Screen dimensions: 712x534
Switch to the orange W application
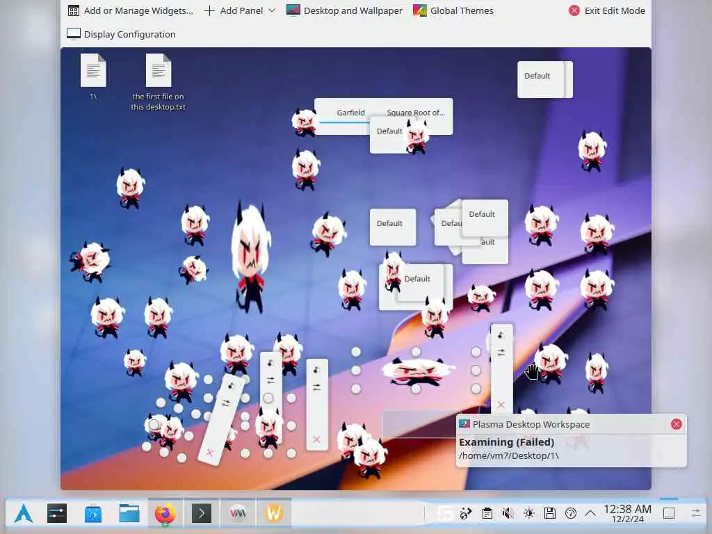274,514
